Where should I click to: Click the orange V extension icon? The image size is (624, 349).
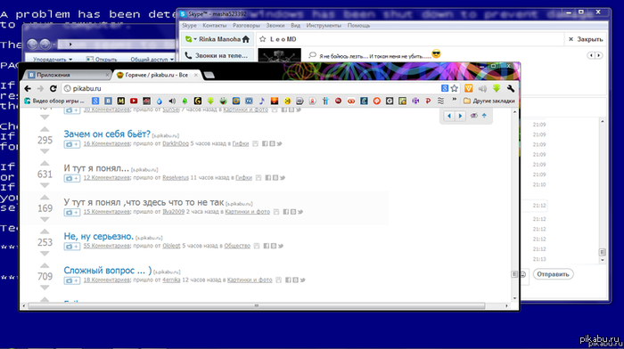468,88
